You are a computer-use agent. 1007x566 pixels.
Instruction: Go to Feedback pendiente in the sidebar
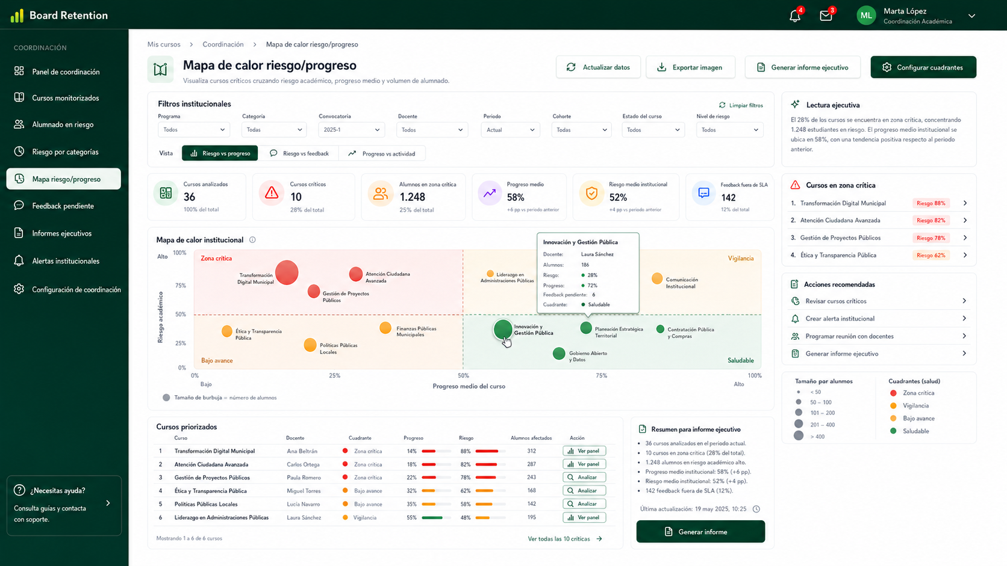63,206
